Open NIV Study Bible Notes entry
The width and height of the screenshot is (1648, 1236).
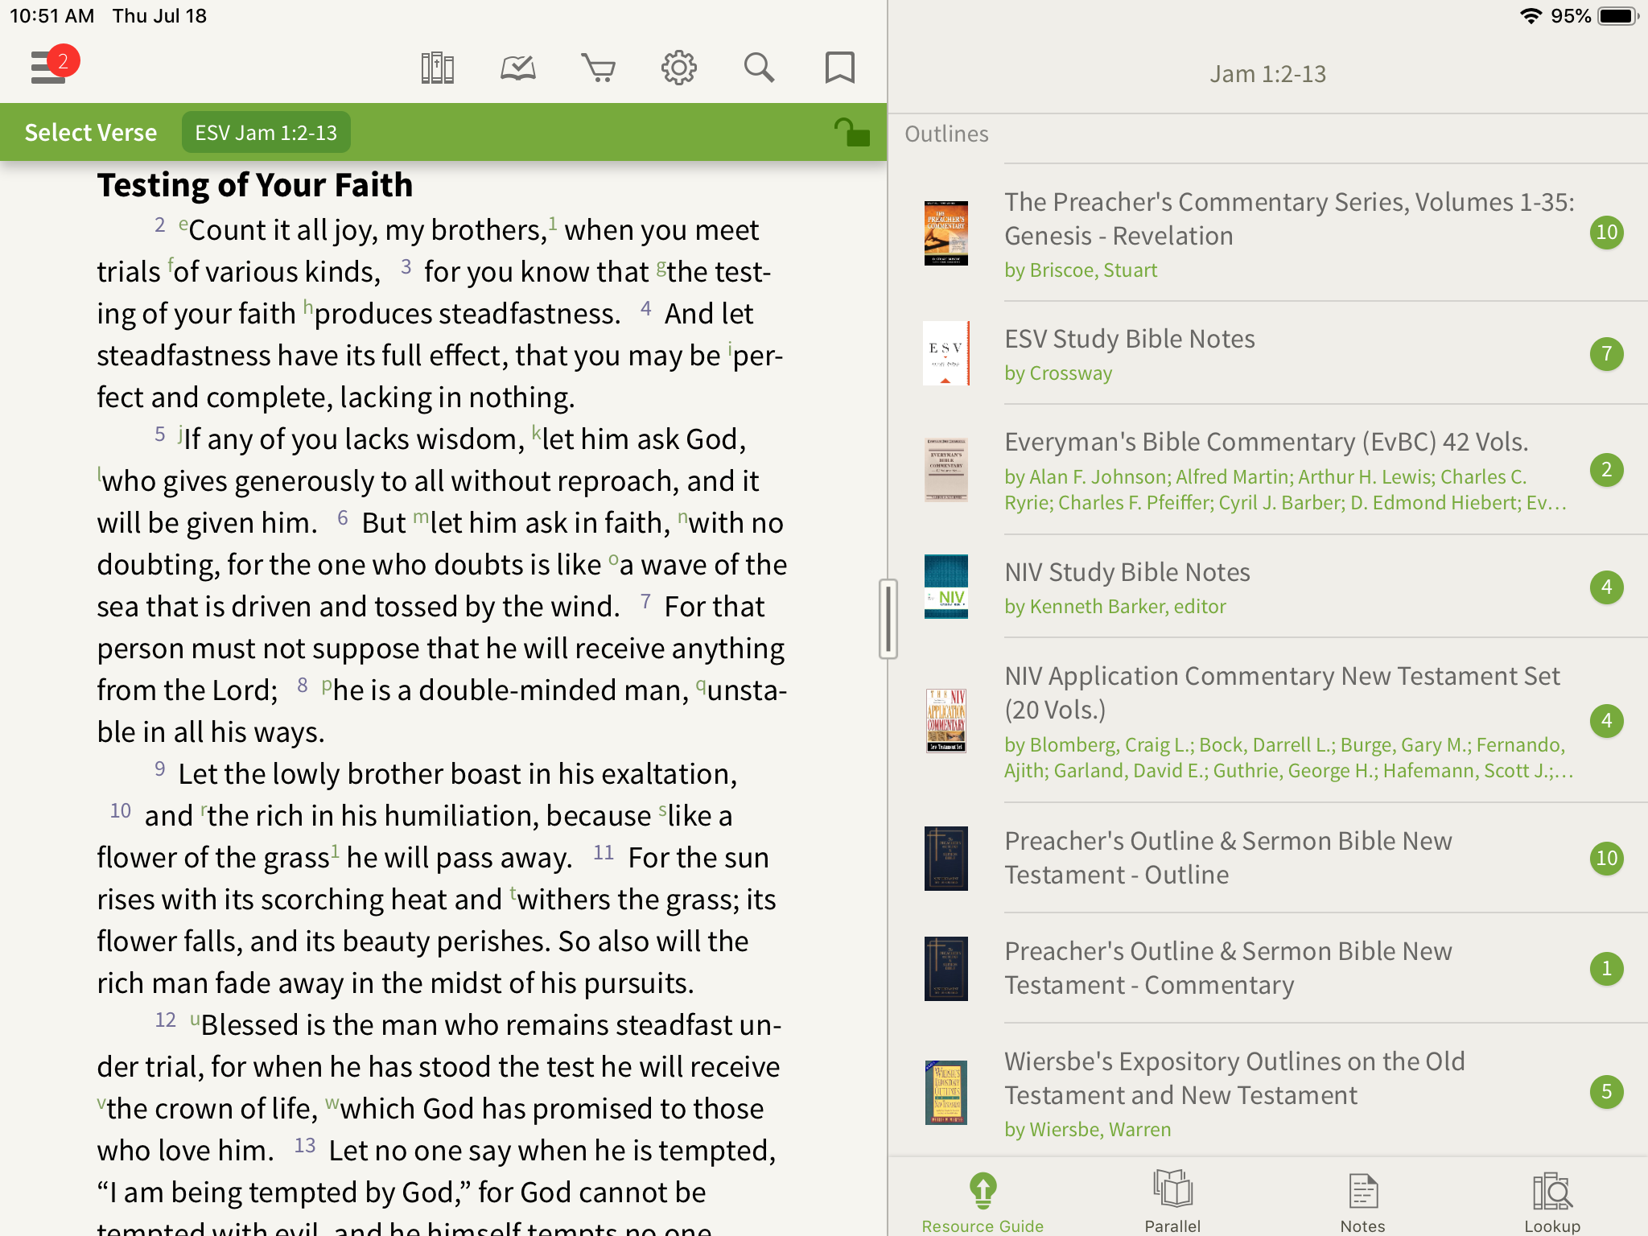(x=1268, y=587)
